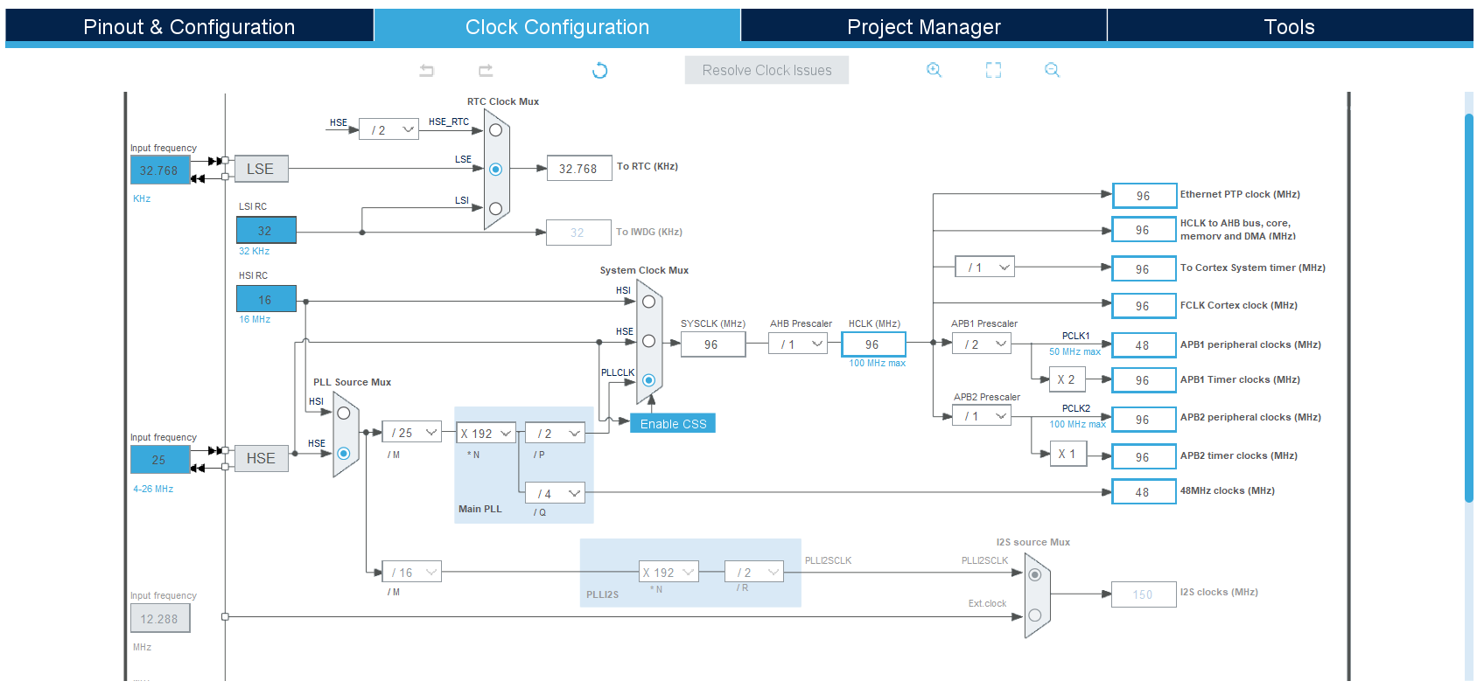1477x688 pixels.
Task: Click the APB1 peripheral clocks 48 field
Action: tap(1144, 344)
